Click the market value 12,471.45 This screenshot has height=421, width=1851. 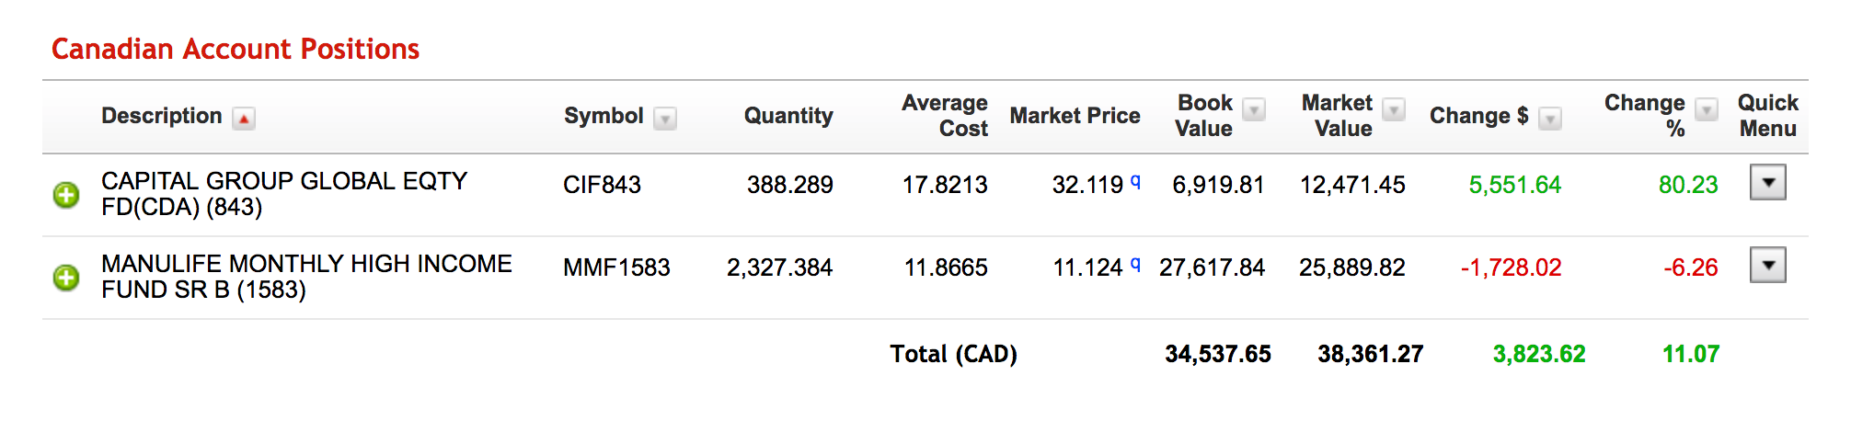(x=1352, y=185)
